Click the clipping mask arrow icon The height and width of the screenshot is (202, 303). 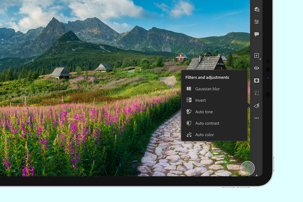coord(257,93)
